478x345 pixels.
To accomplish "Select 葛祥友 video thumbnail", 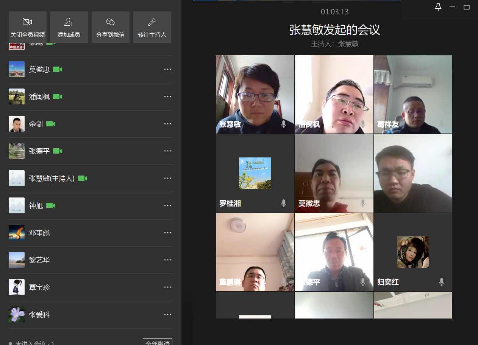I will coord(413,94).
